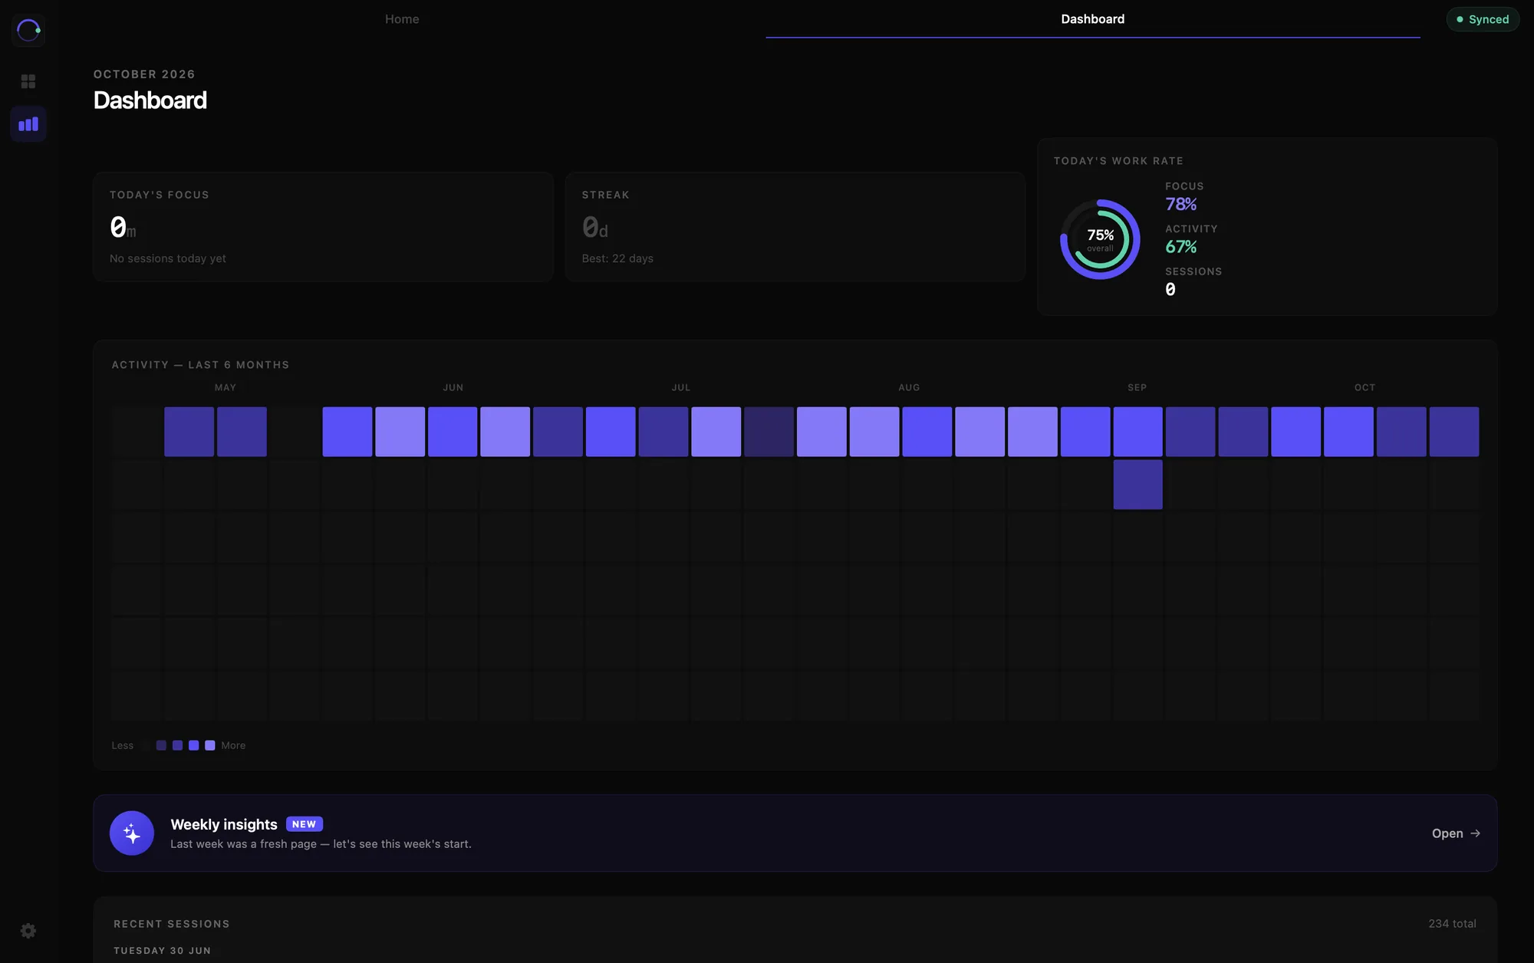
Task: Click the JUN month label in the activity heatmap
Action: [x=453, y=388]
